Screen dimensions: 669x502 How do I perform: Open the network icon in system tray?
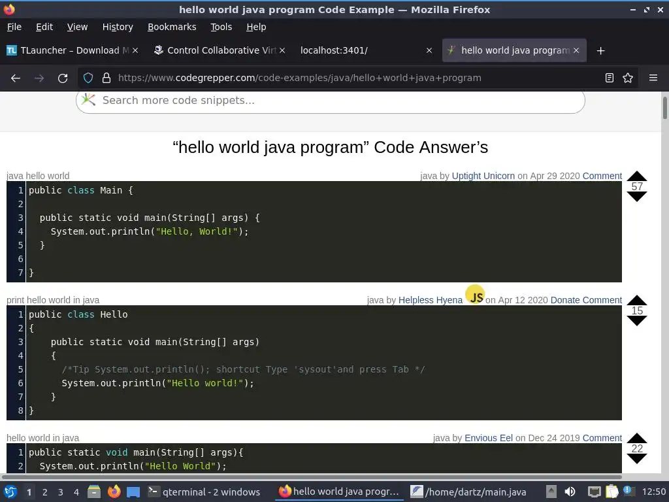click(594, 492)
